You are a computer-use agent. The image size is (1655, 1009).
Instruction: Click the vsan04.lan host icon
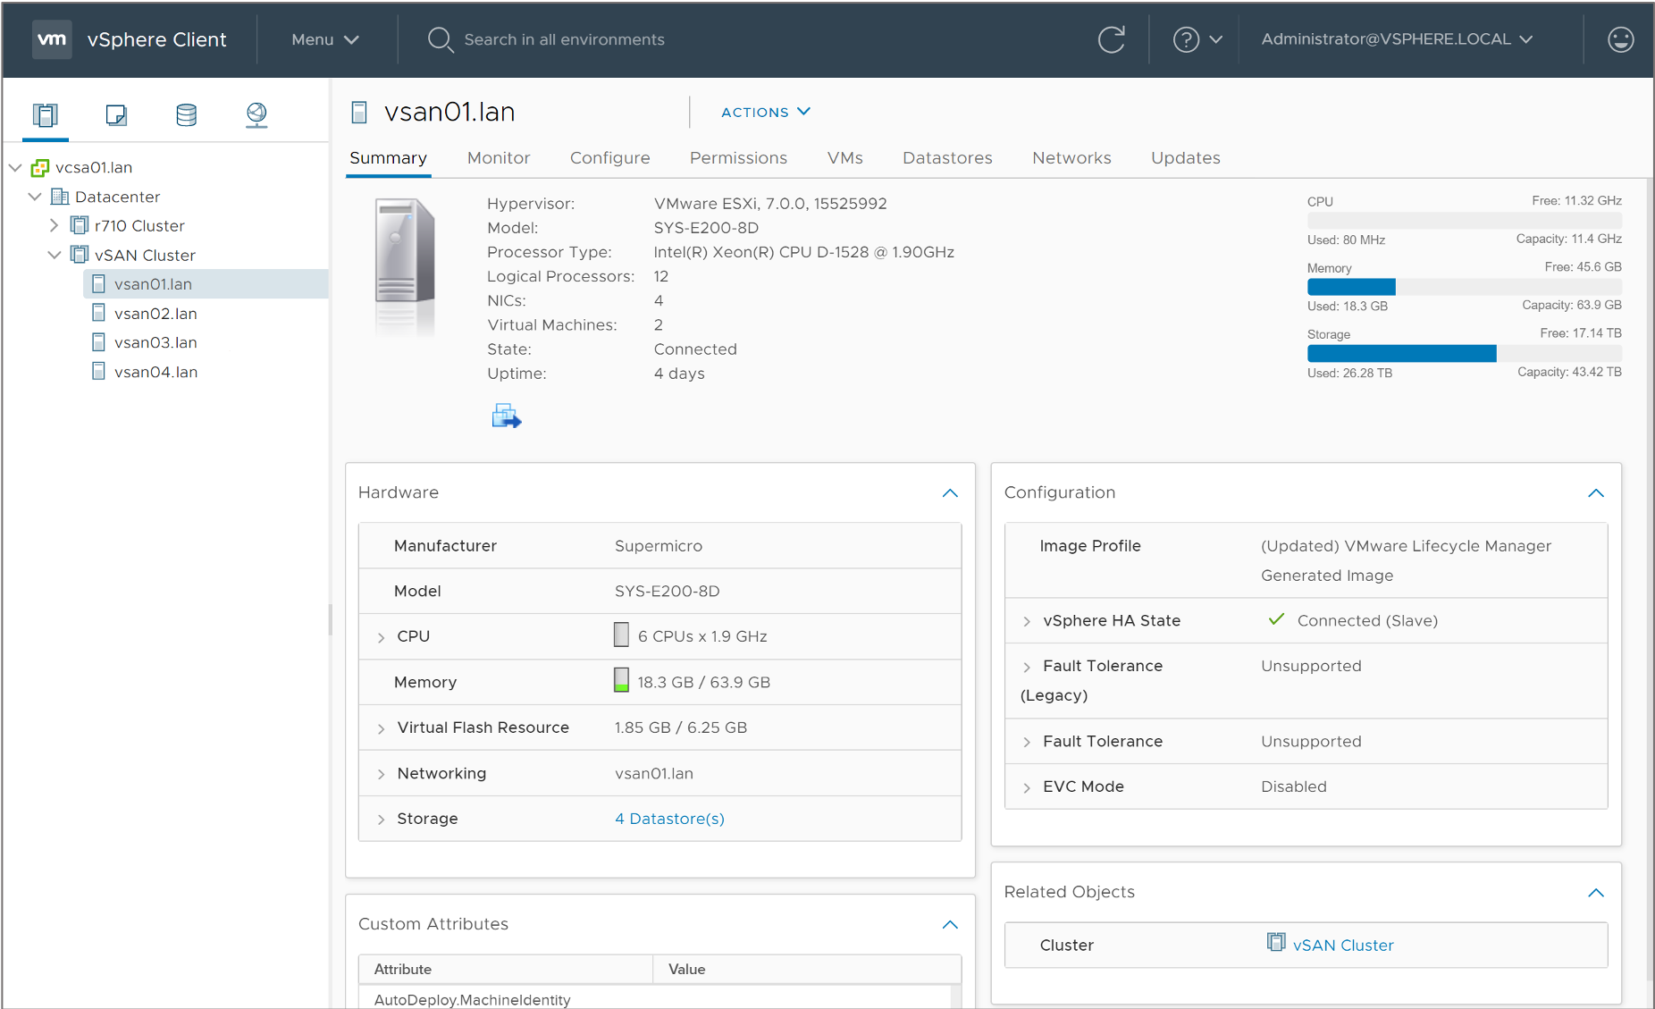(x=99, y=371)
